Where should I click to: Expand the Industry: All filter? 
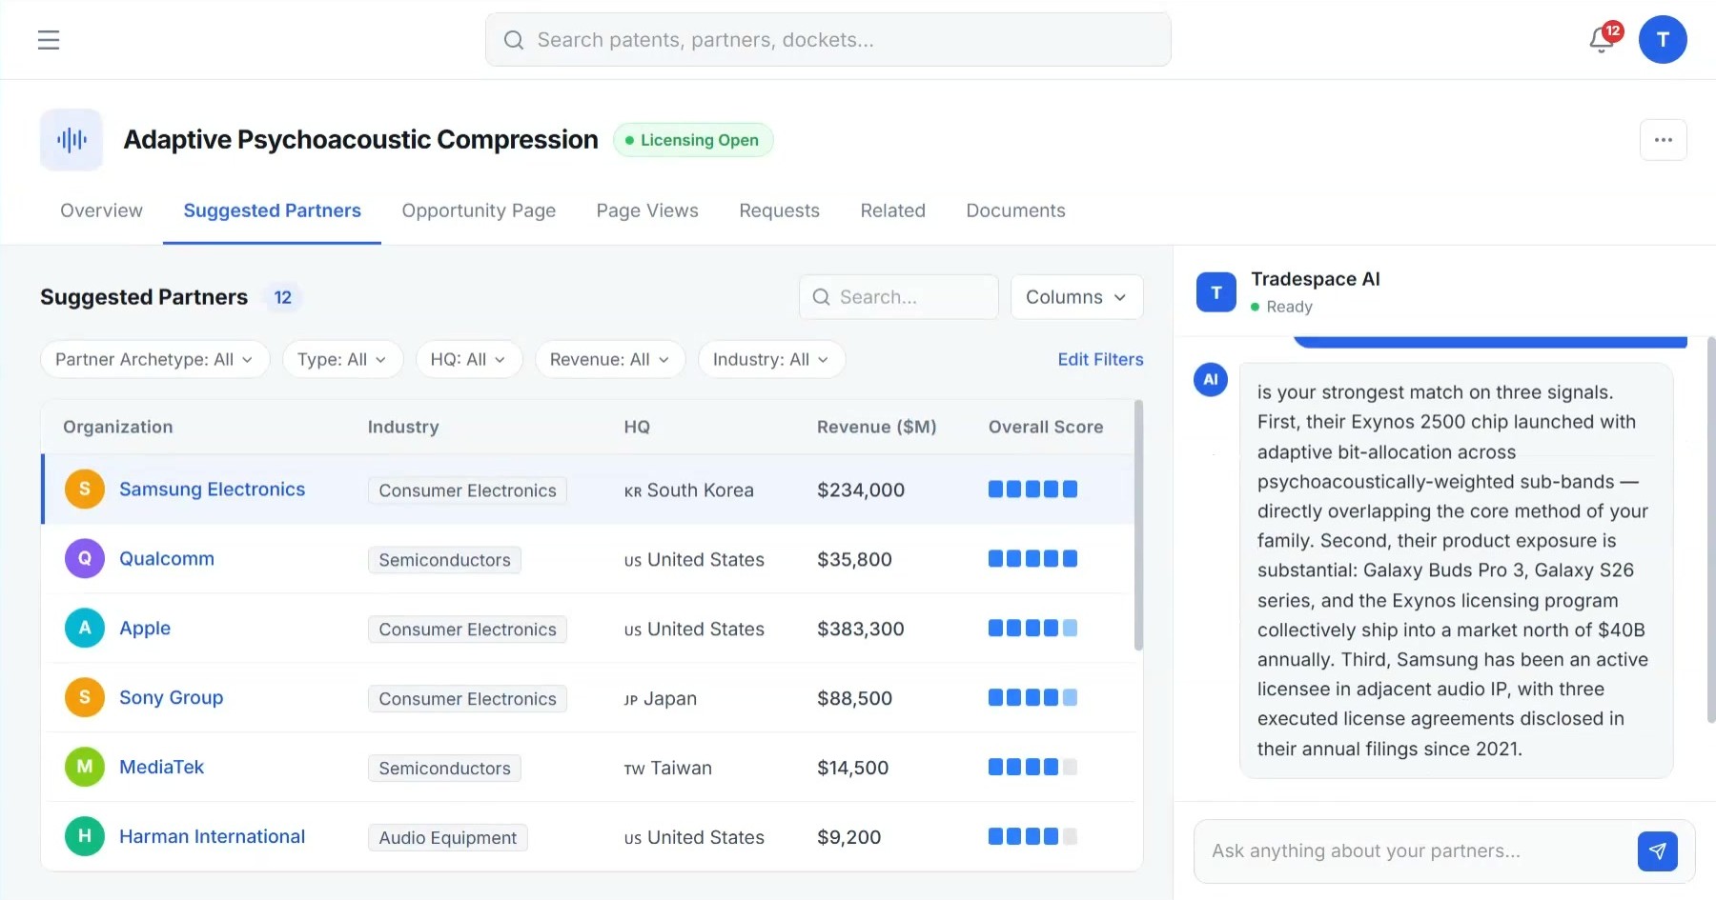[771, 359]
